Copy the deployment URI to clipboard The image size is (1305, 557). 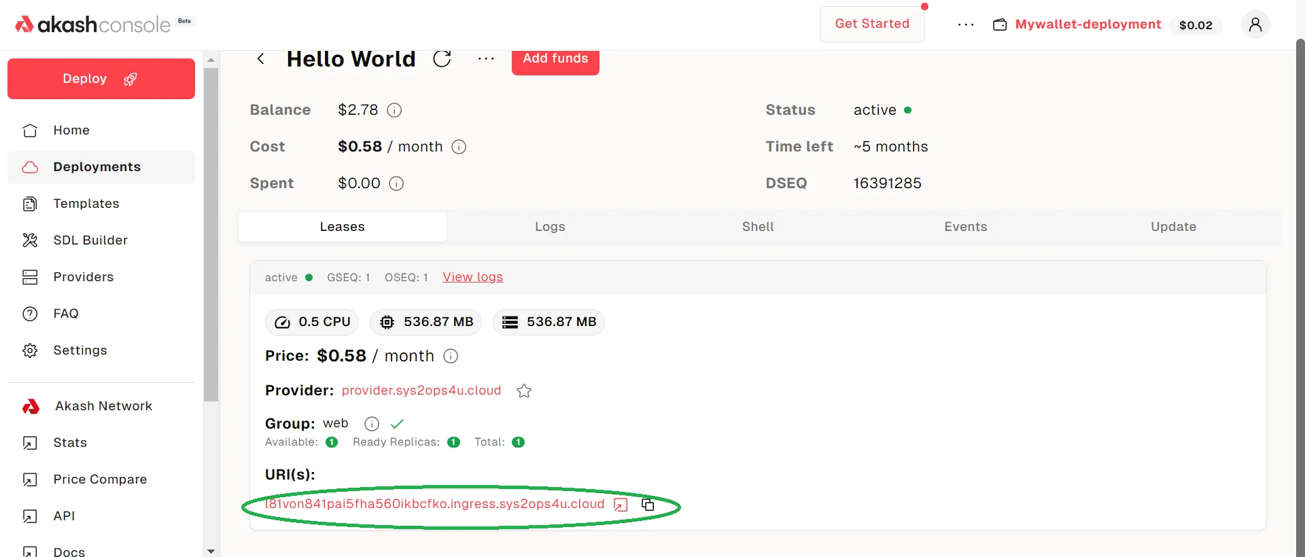tap(648, 505)
